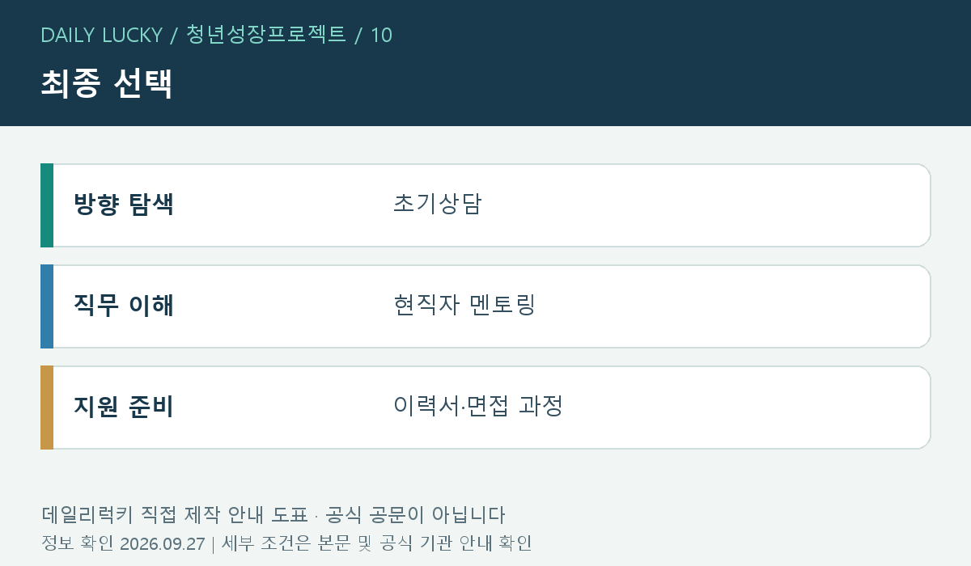971x566 pixels.
Task: Click the dark header banner area
Action: (x=485, y=63)
